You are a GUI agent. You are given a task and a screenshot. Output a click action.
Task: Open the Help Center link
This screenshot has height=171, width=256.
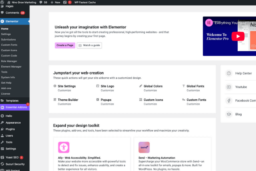pos(243,73)
